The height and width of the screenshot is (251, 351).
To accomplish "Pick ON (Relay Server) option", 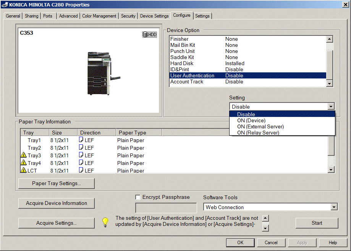I will pyautogui.click(x=258, y=133).
